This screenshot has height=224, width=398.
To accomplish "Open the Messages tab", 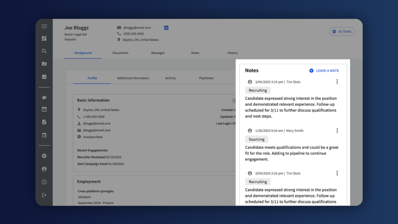I will tap(158, 53).
